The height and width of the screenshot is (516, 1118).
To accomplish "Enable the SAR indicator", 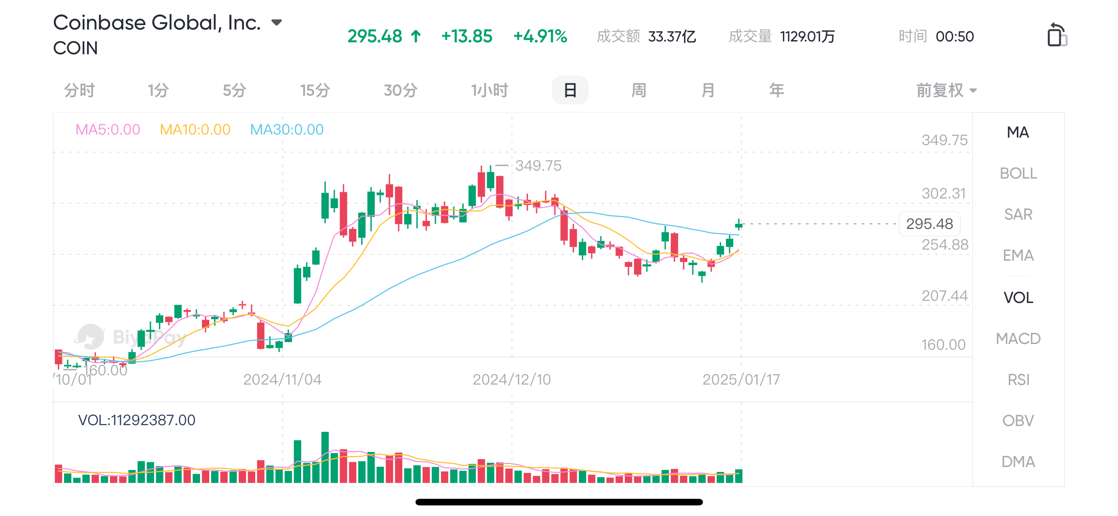I will click(1018, 214).
